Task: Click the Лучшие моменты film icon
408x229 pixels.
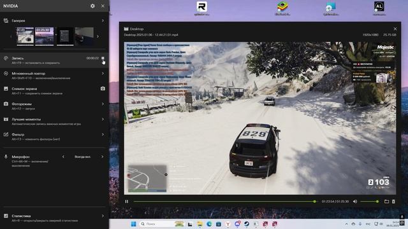Action: 6,119
